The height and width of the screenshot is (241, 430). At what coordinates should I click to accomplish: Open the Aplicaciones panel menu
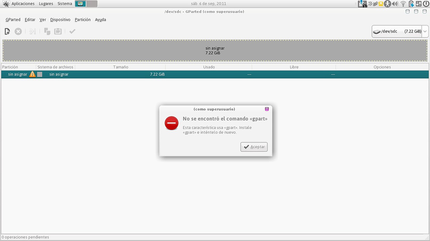[x=23, y=4]
